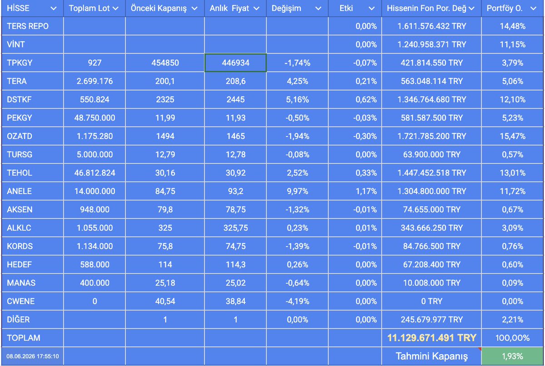545x366 pixels.
Task: Expand the Değişim column filter dropdown
Action: (x=318, y=9)
